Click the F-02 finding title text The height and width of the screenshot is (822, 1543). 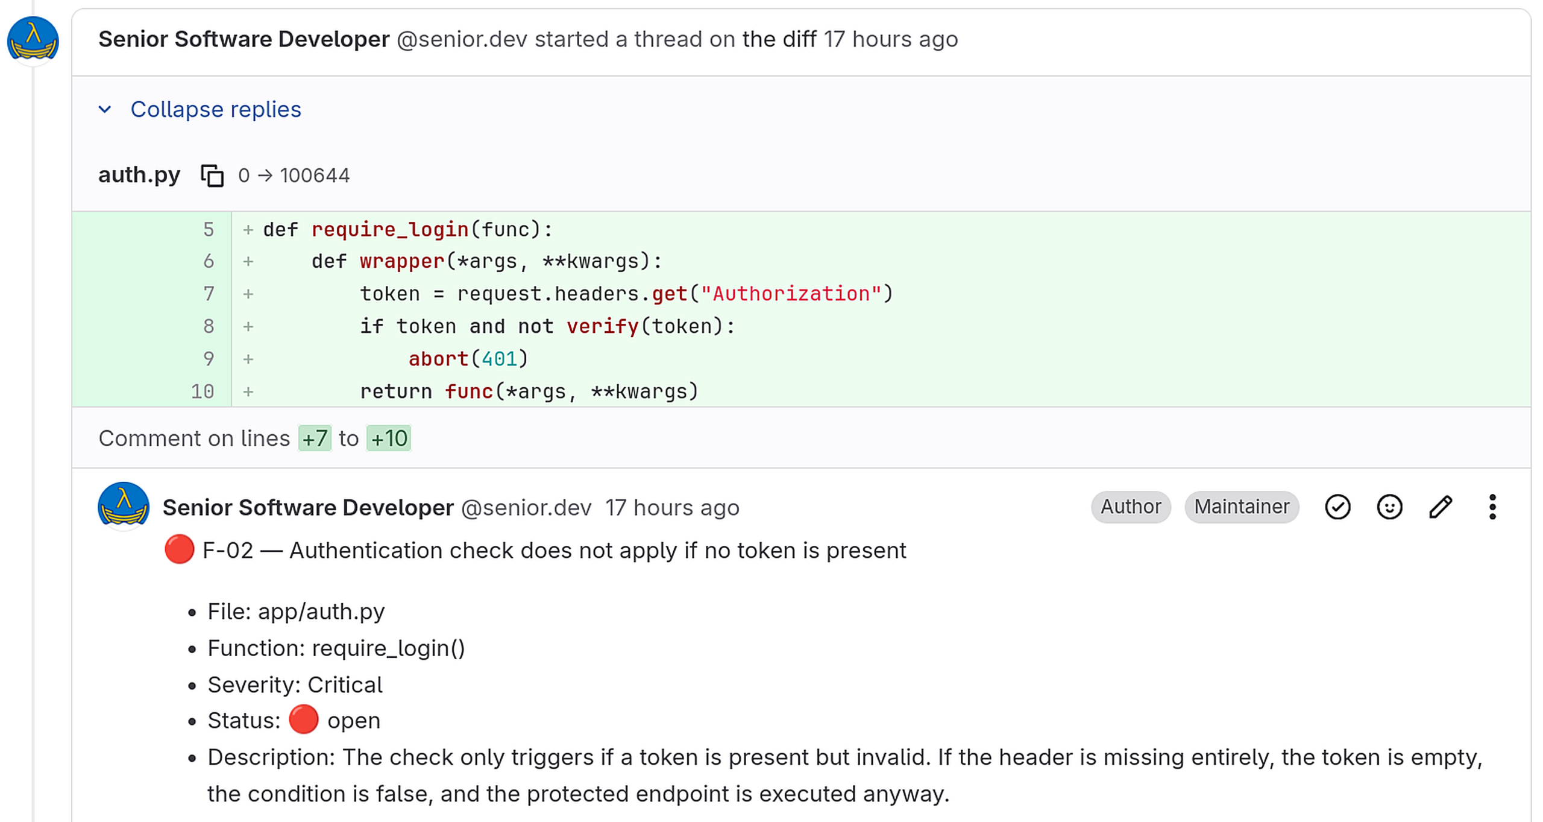(554, 551)
